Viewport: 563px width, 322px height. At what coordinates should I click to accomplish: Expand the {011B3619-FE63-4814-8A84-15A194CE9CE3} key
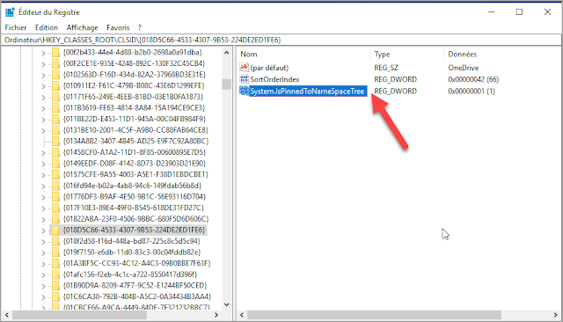43,108
